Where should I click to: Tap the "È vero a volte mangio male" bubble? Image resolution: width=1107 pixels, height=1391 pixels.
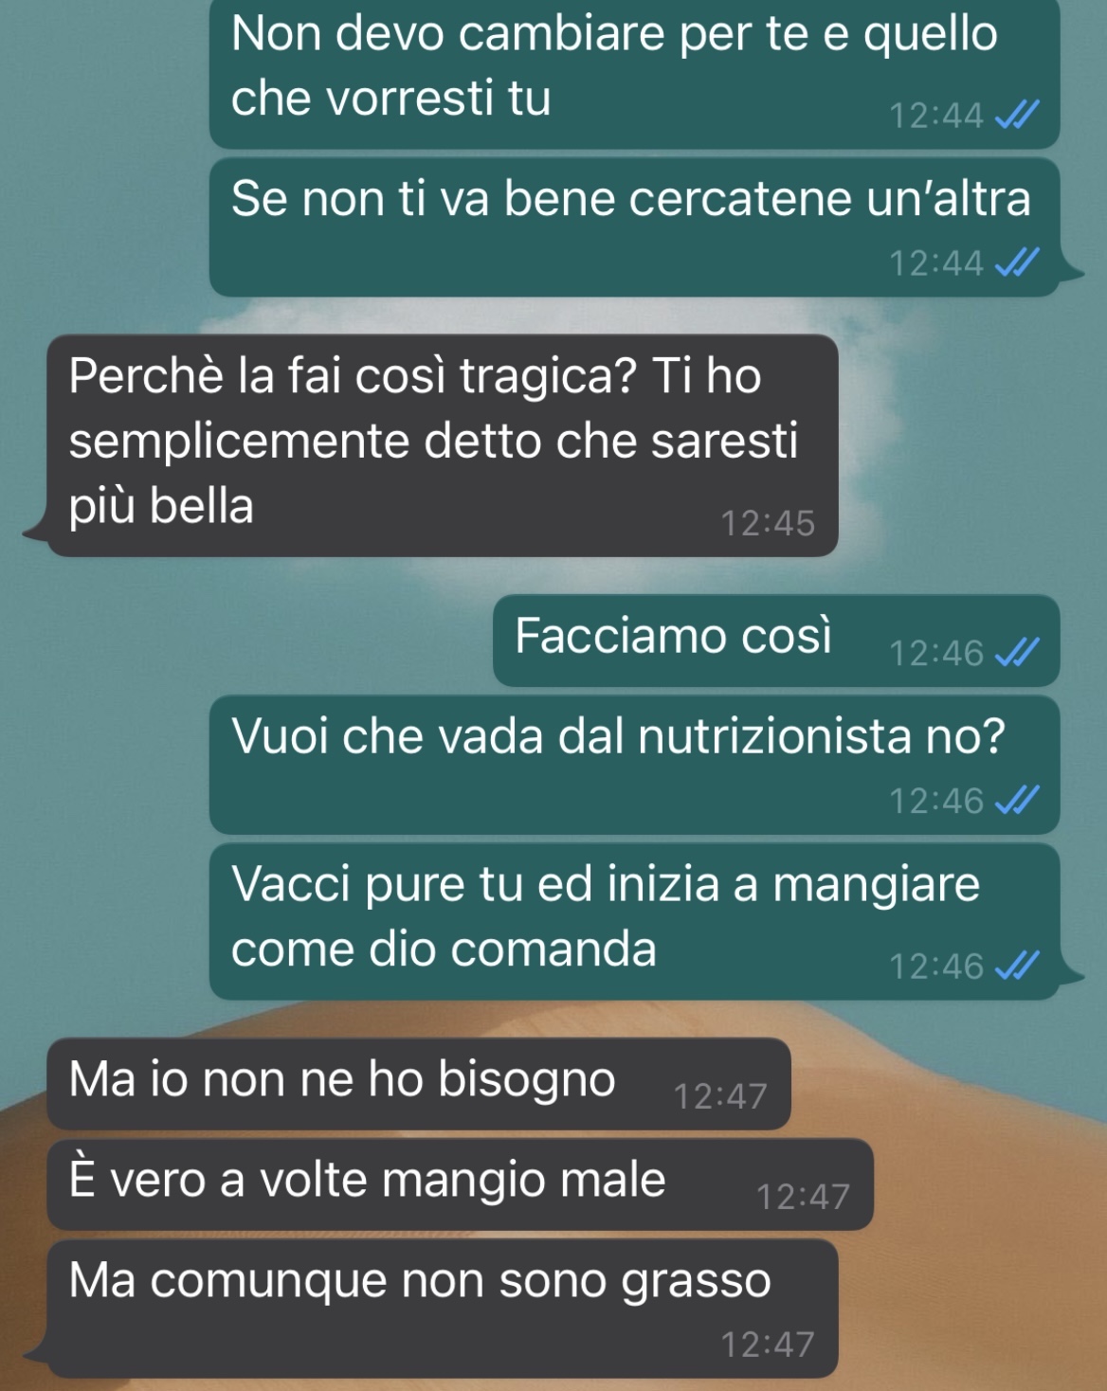[460, 1184]
